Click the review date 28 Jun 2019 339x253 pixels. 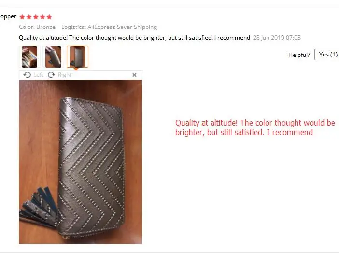tap(277, 38)
